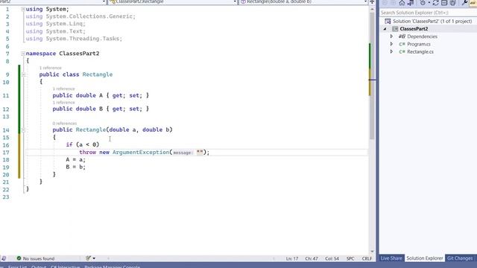Open the Output tab at bottom

point(39,267)
